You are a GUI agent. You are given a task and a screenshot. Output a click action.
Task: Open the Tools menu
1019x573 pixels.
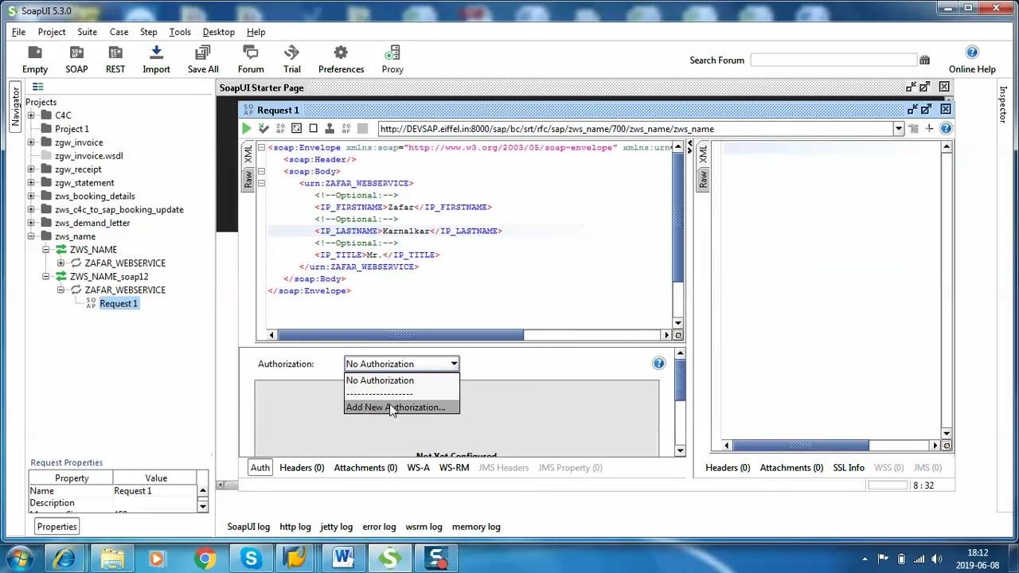click(x=180, y=32)
